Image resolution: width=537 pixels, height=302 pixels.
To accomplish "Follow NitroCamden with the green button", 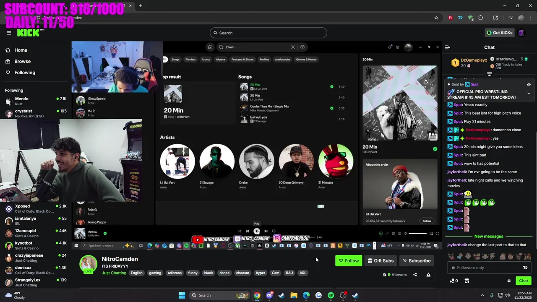I will (x=349, y=260).
